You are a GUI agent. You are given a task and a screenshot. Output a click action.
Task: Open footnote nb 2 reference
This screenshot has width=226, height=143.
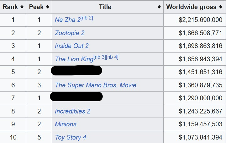(87, 18)
